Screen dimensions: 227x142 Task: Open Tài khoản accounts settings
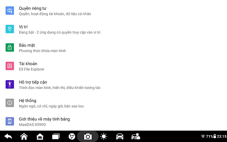(113, 66)
